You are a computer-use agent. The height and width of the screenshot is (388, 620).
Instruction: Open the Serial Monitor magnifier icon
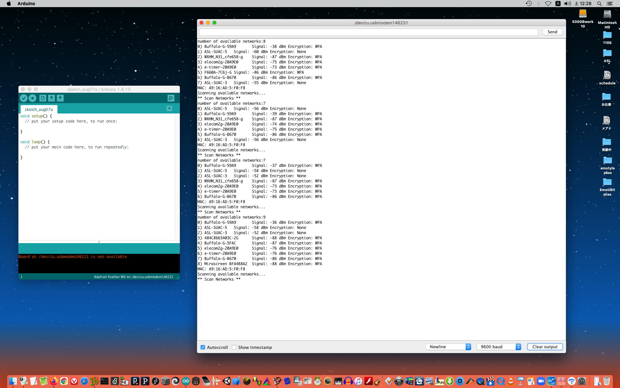pyautogui.click(x=171, y=98)
